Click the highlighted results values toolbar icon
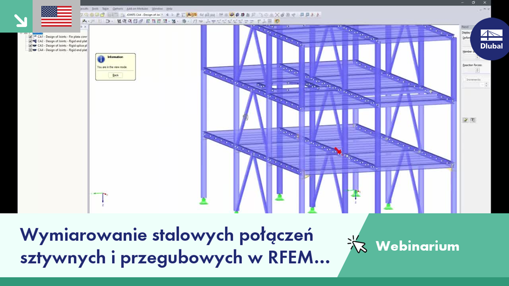 pyautogui.click(x=194, y=15)
